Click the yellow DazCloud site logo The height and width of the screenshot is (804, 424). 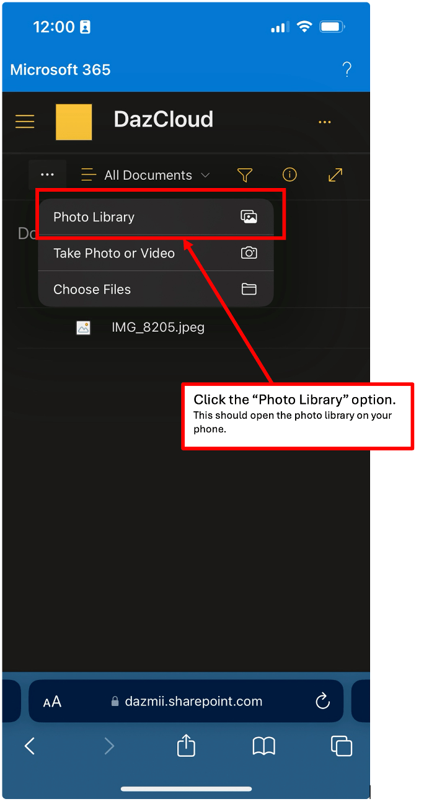(x=74, y=122)
